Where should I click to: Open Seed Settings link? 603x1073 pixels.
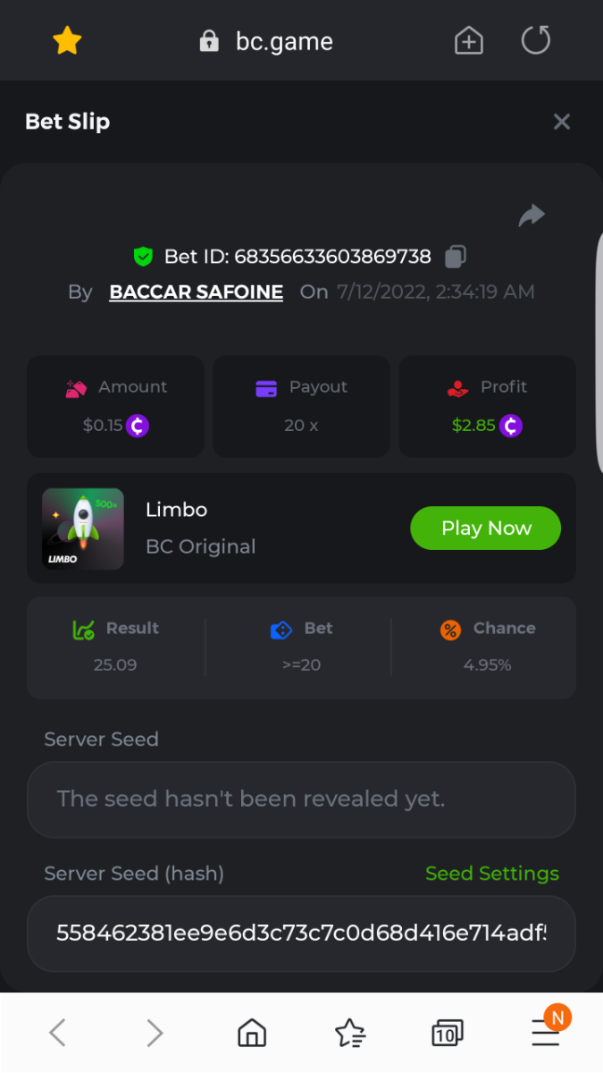[x=491, y=874]
